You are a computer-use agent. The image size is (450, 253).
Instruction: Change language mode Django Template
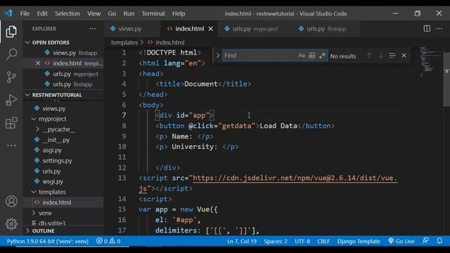coord(359,241)
